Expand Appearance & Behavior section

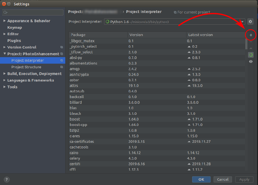[x=4, y=21]
